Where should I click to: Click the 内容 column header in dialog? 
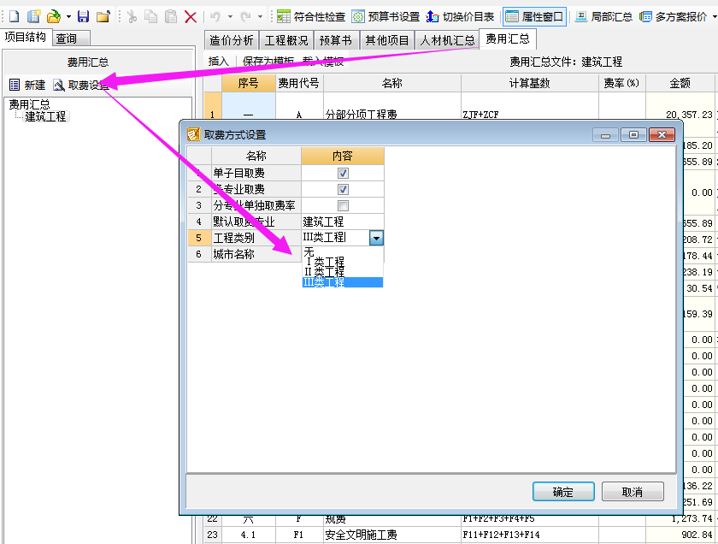343,156
